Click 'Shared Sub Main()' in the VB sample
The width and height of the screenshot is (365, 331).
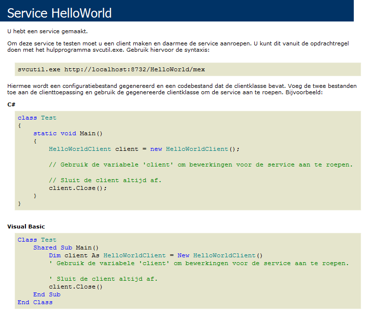pyautogui.click(x=66, y=248)
